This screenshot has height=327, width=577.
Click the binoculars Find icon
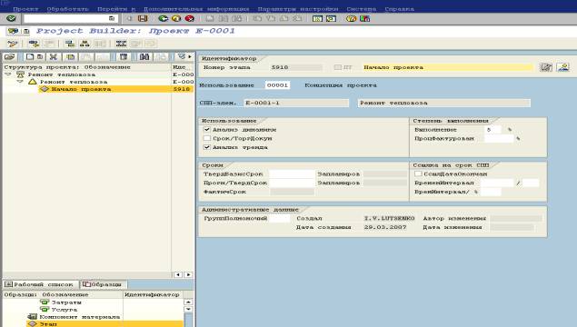(144, 56)
